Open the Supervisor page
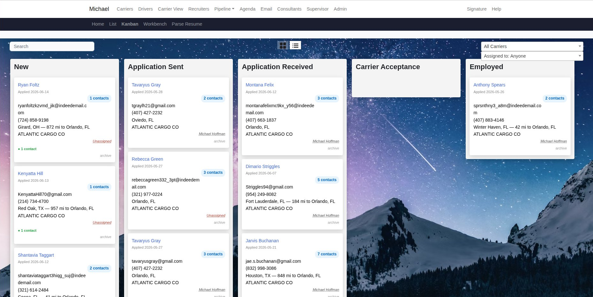593x297 pixels. [x=317, y=9]
